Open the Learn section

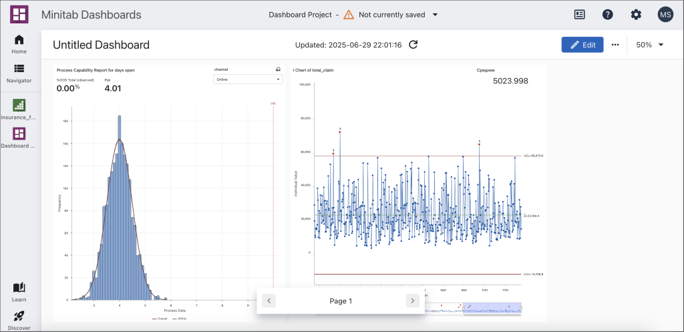coord(19,293)
